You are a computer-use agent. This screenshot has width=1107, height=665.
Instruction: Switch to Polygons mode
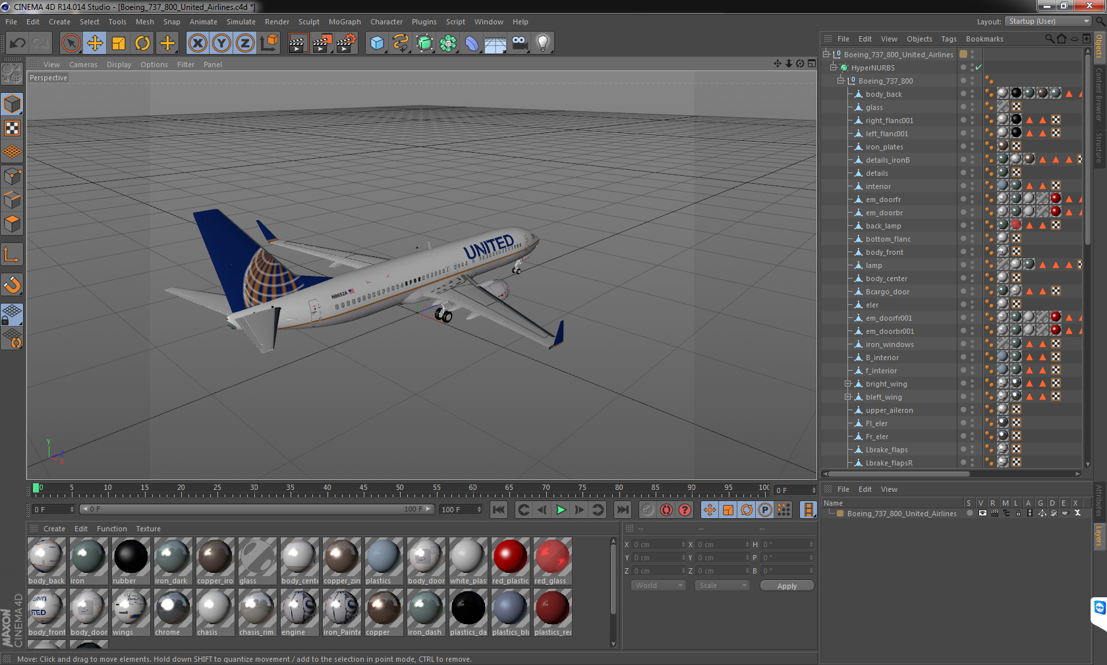[x=13, y=223]
